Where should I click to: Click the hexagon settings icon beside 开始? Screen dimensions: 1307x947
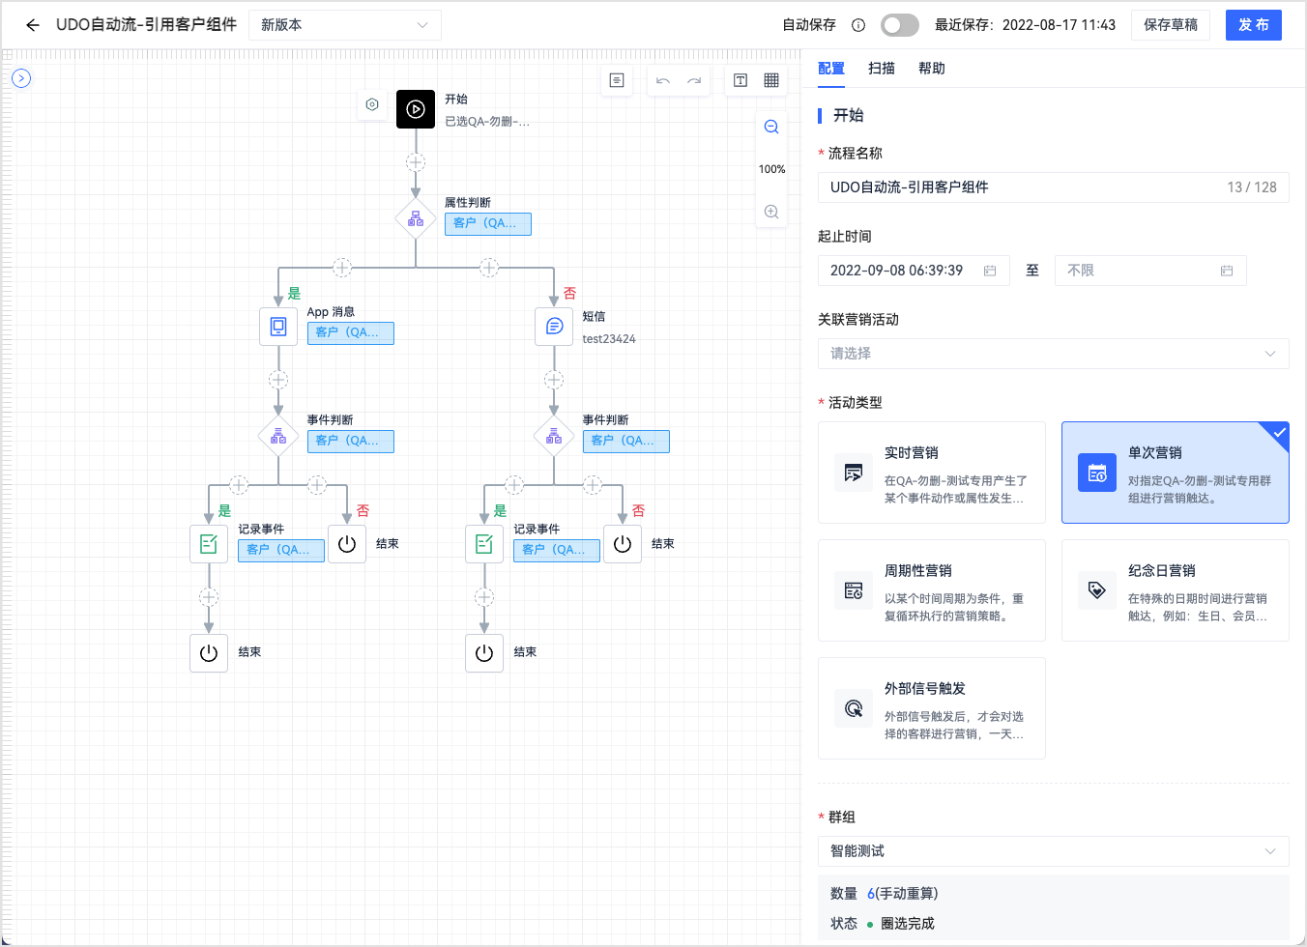(372, 104)
